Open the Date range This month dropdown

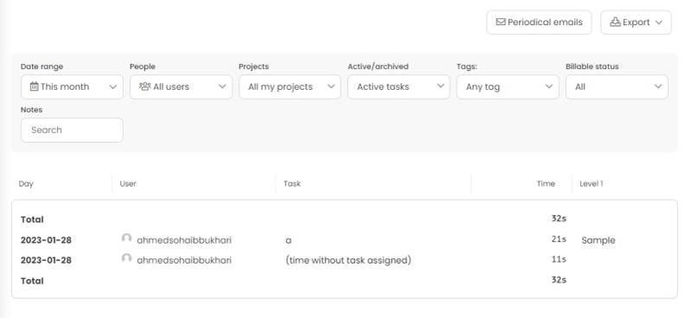pyautogui.click(x=72, y=86)
